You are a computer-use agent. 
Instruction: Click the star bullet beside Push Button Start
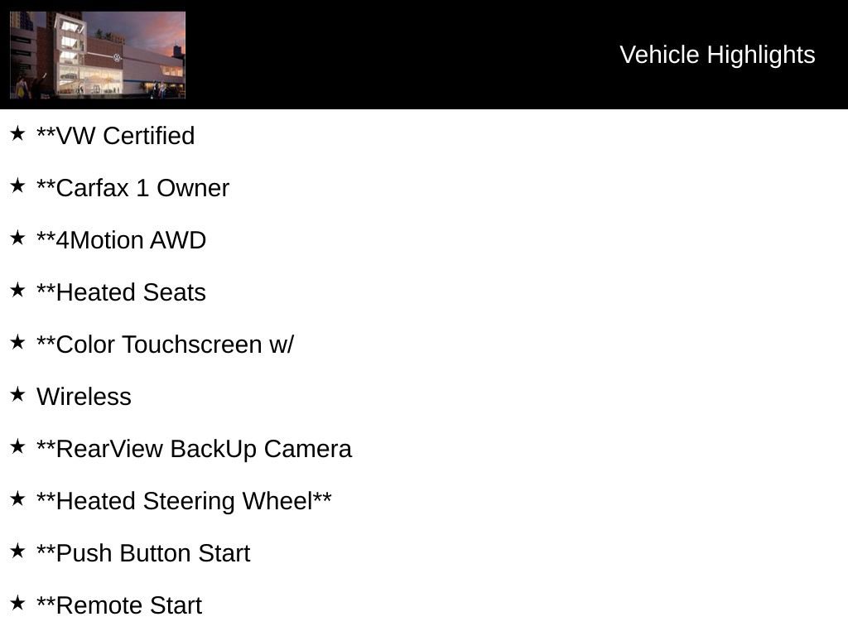click(x=17, y=551)
